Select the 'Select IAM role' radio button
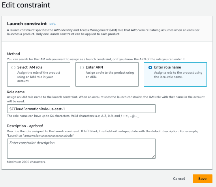This screenshot has width=216, height=187. [13, 68]
